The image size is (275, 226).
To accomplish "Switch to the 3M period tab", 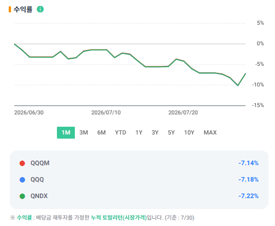I will (x=84, y=133).
